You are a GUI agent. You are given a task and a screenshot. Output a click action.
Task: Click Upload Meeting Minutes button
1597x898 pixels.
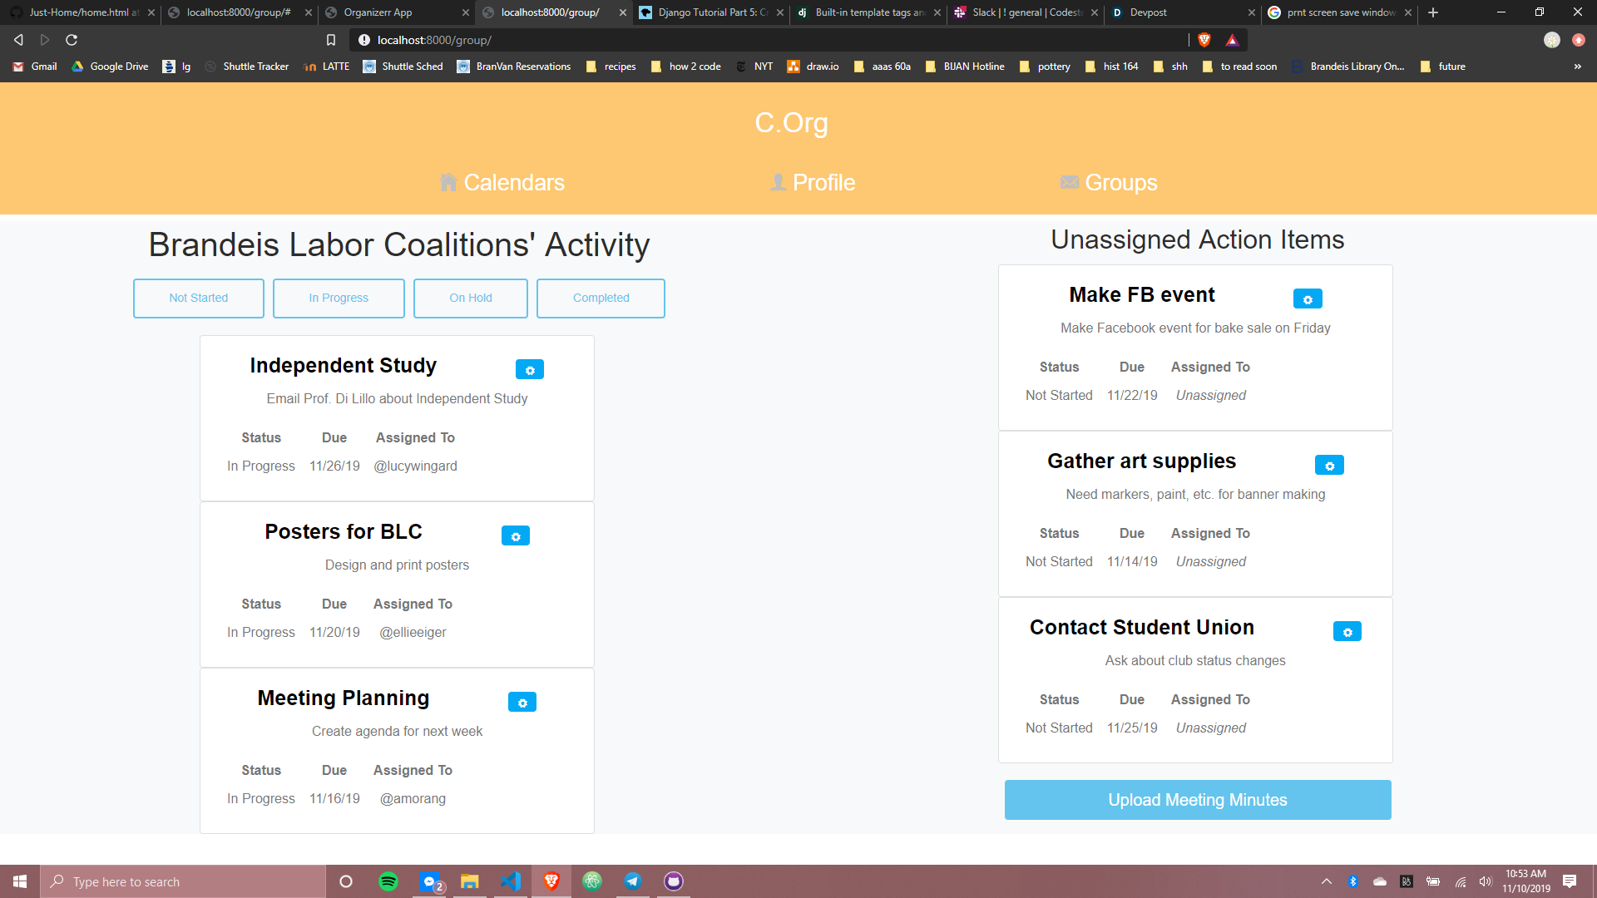point(1197,800)
